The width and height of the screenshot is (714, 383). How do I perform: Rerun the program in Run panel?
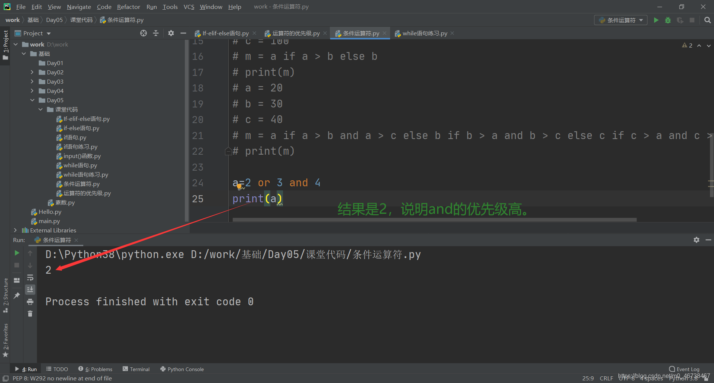[17, 253]
